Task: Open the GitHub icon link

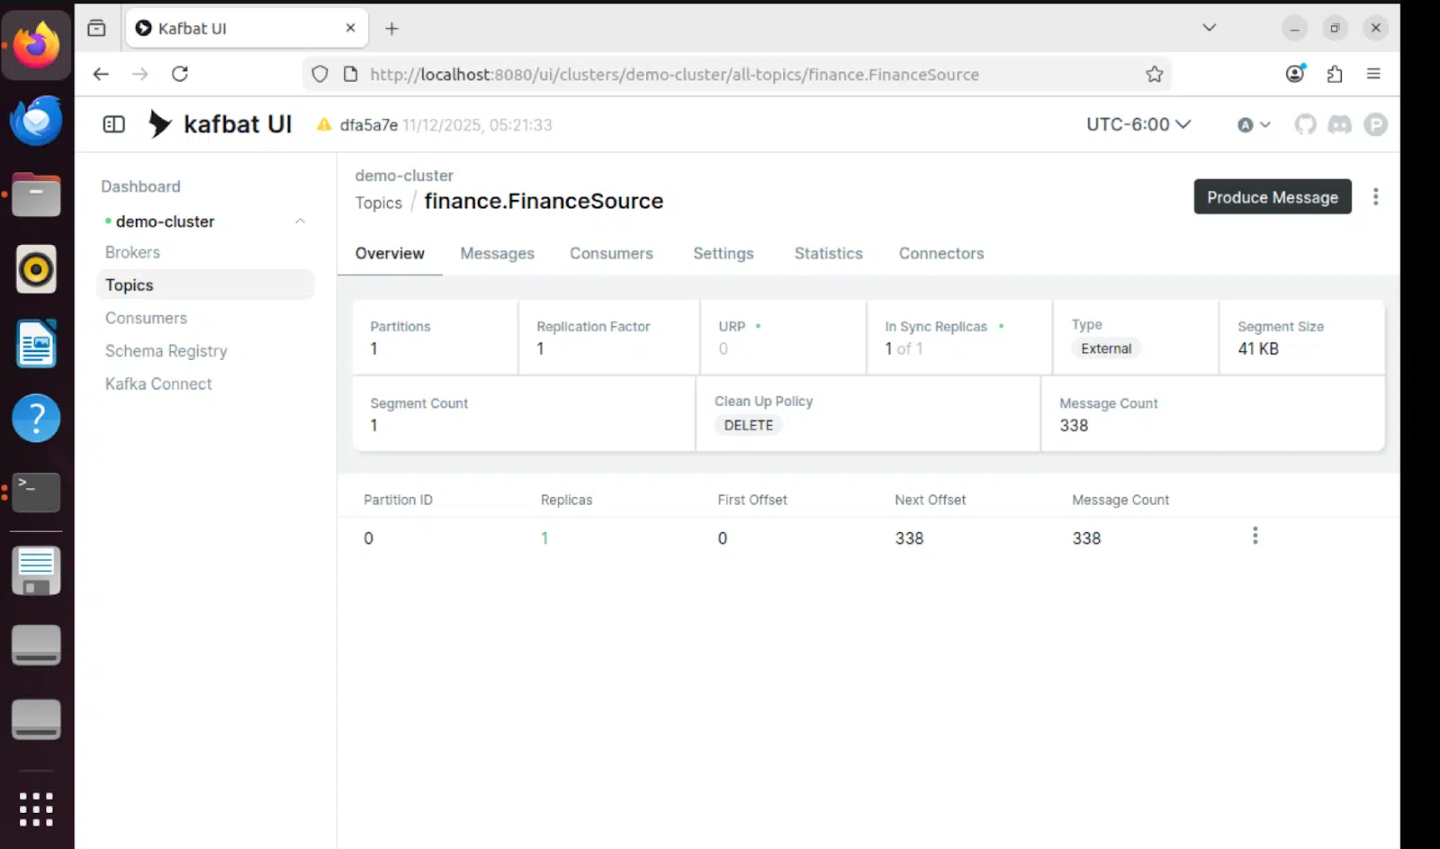Action: pyautogui.click(x=1305, y=124)
